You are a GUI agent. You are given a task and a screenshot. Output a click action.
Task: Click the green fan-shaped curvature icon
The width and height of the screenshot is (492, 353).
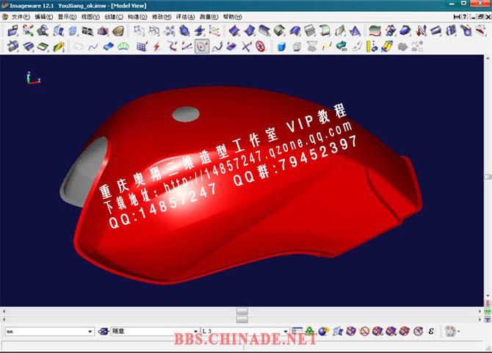pyautogui.click(x=123, y=47)
